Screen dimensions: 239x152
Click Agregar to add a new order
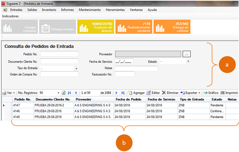click(136, 93)
